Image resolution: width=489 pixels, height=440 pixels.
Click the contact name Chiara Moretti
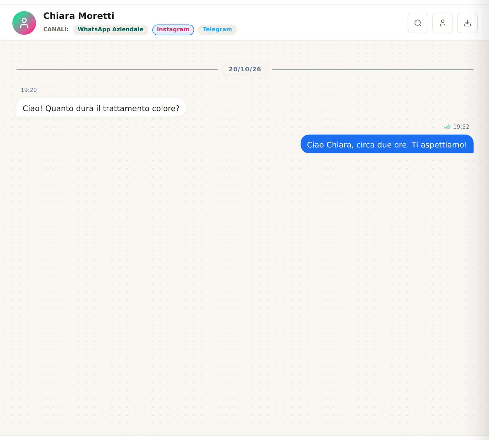click(79, 16)
